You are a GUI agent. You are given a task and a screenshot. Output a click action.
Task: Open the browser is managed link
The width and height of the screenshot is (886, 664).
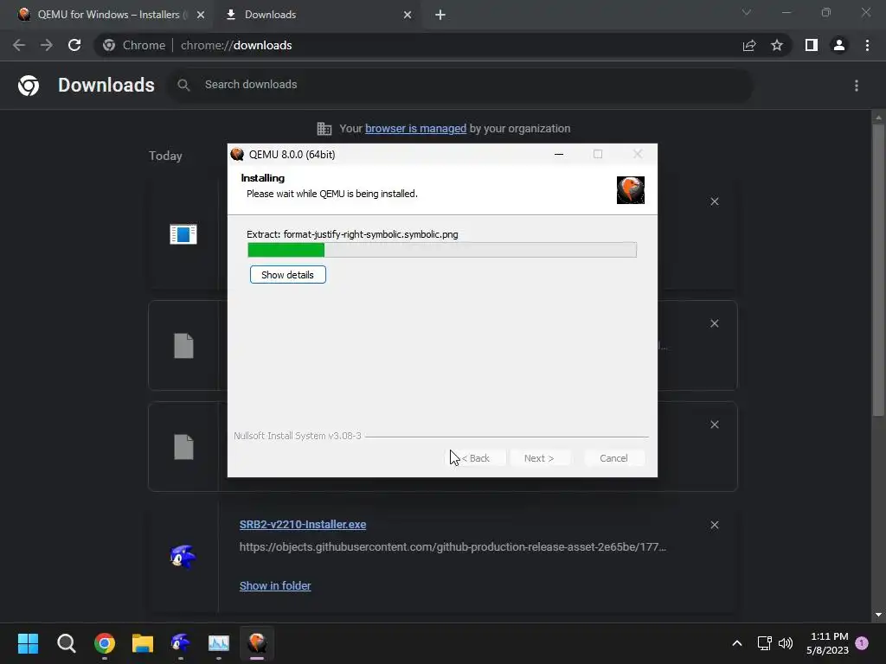(415, 129)
